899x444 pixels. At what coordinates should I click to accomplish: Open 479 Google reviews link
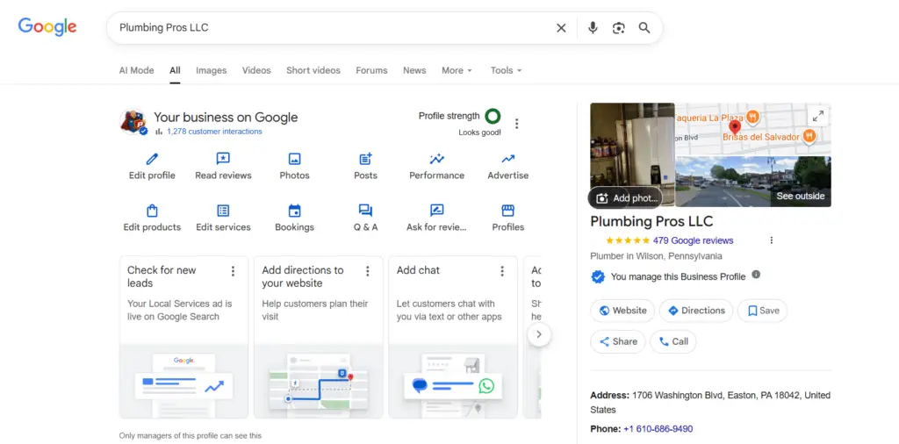[691, 240]
